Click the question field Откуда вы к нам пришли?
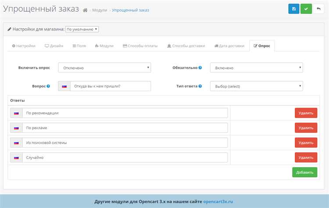 (111, 86)
